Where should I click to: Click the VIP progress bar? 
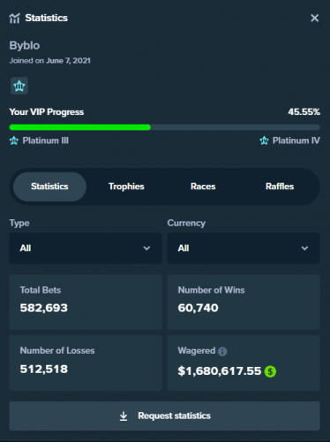click(x=165, y=127)
